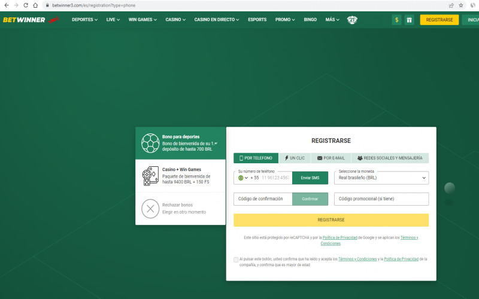Open company Política de Privacidad link
Screen dimensions: 479x299
[x=401, y=259]
